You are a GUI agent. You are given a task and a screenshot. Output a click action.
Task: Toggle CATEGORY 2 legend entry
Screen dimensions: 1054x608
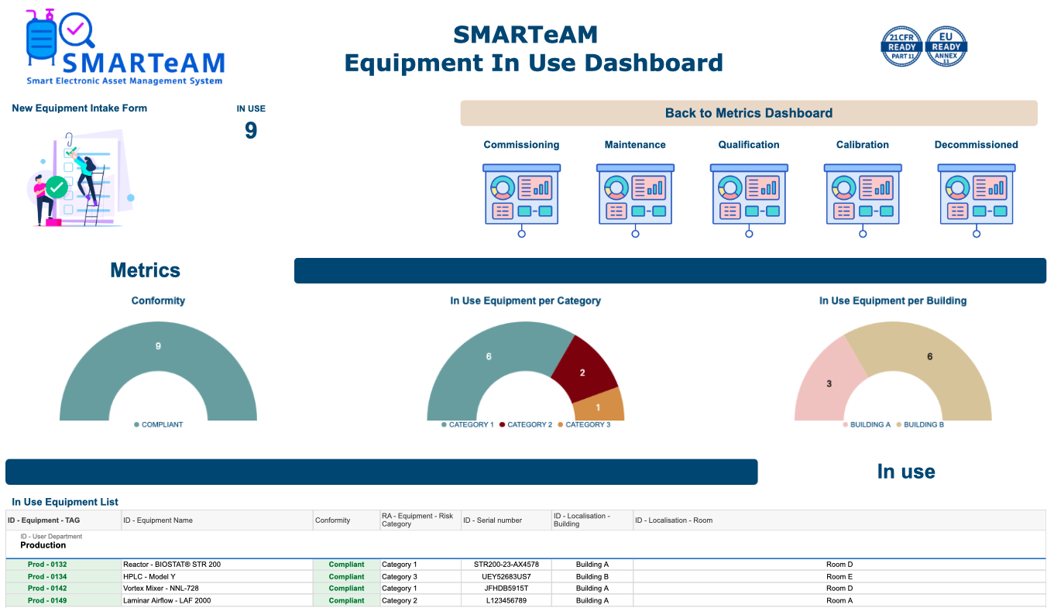(529, 425)
